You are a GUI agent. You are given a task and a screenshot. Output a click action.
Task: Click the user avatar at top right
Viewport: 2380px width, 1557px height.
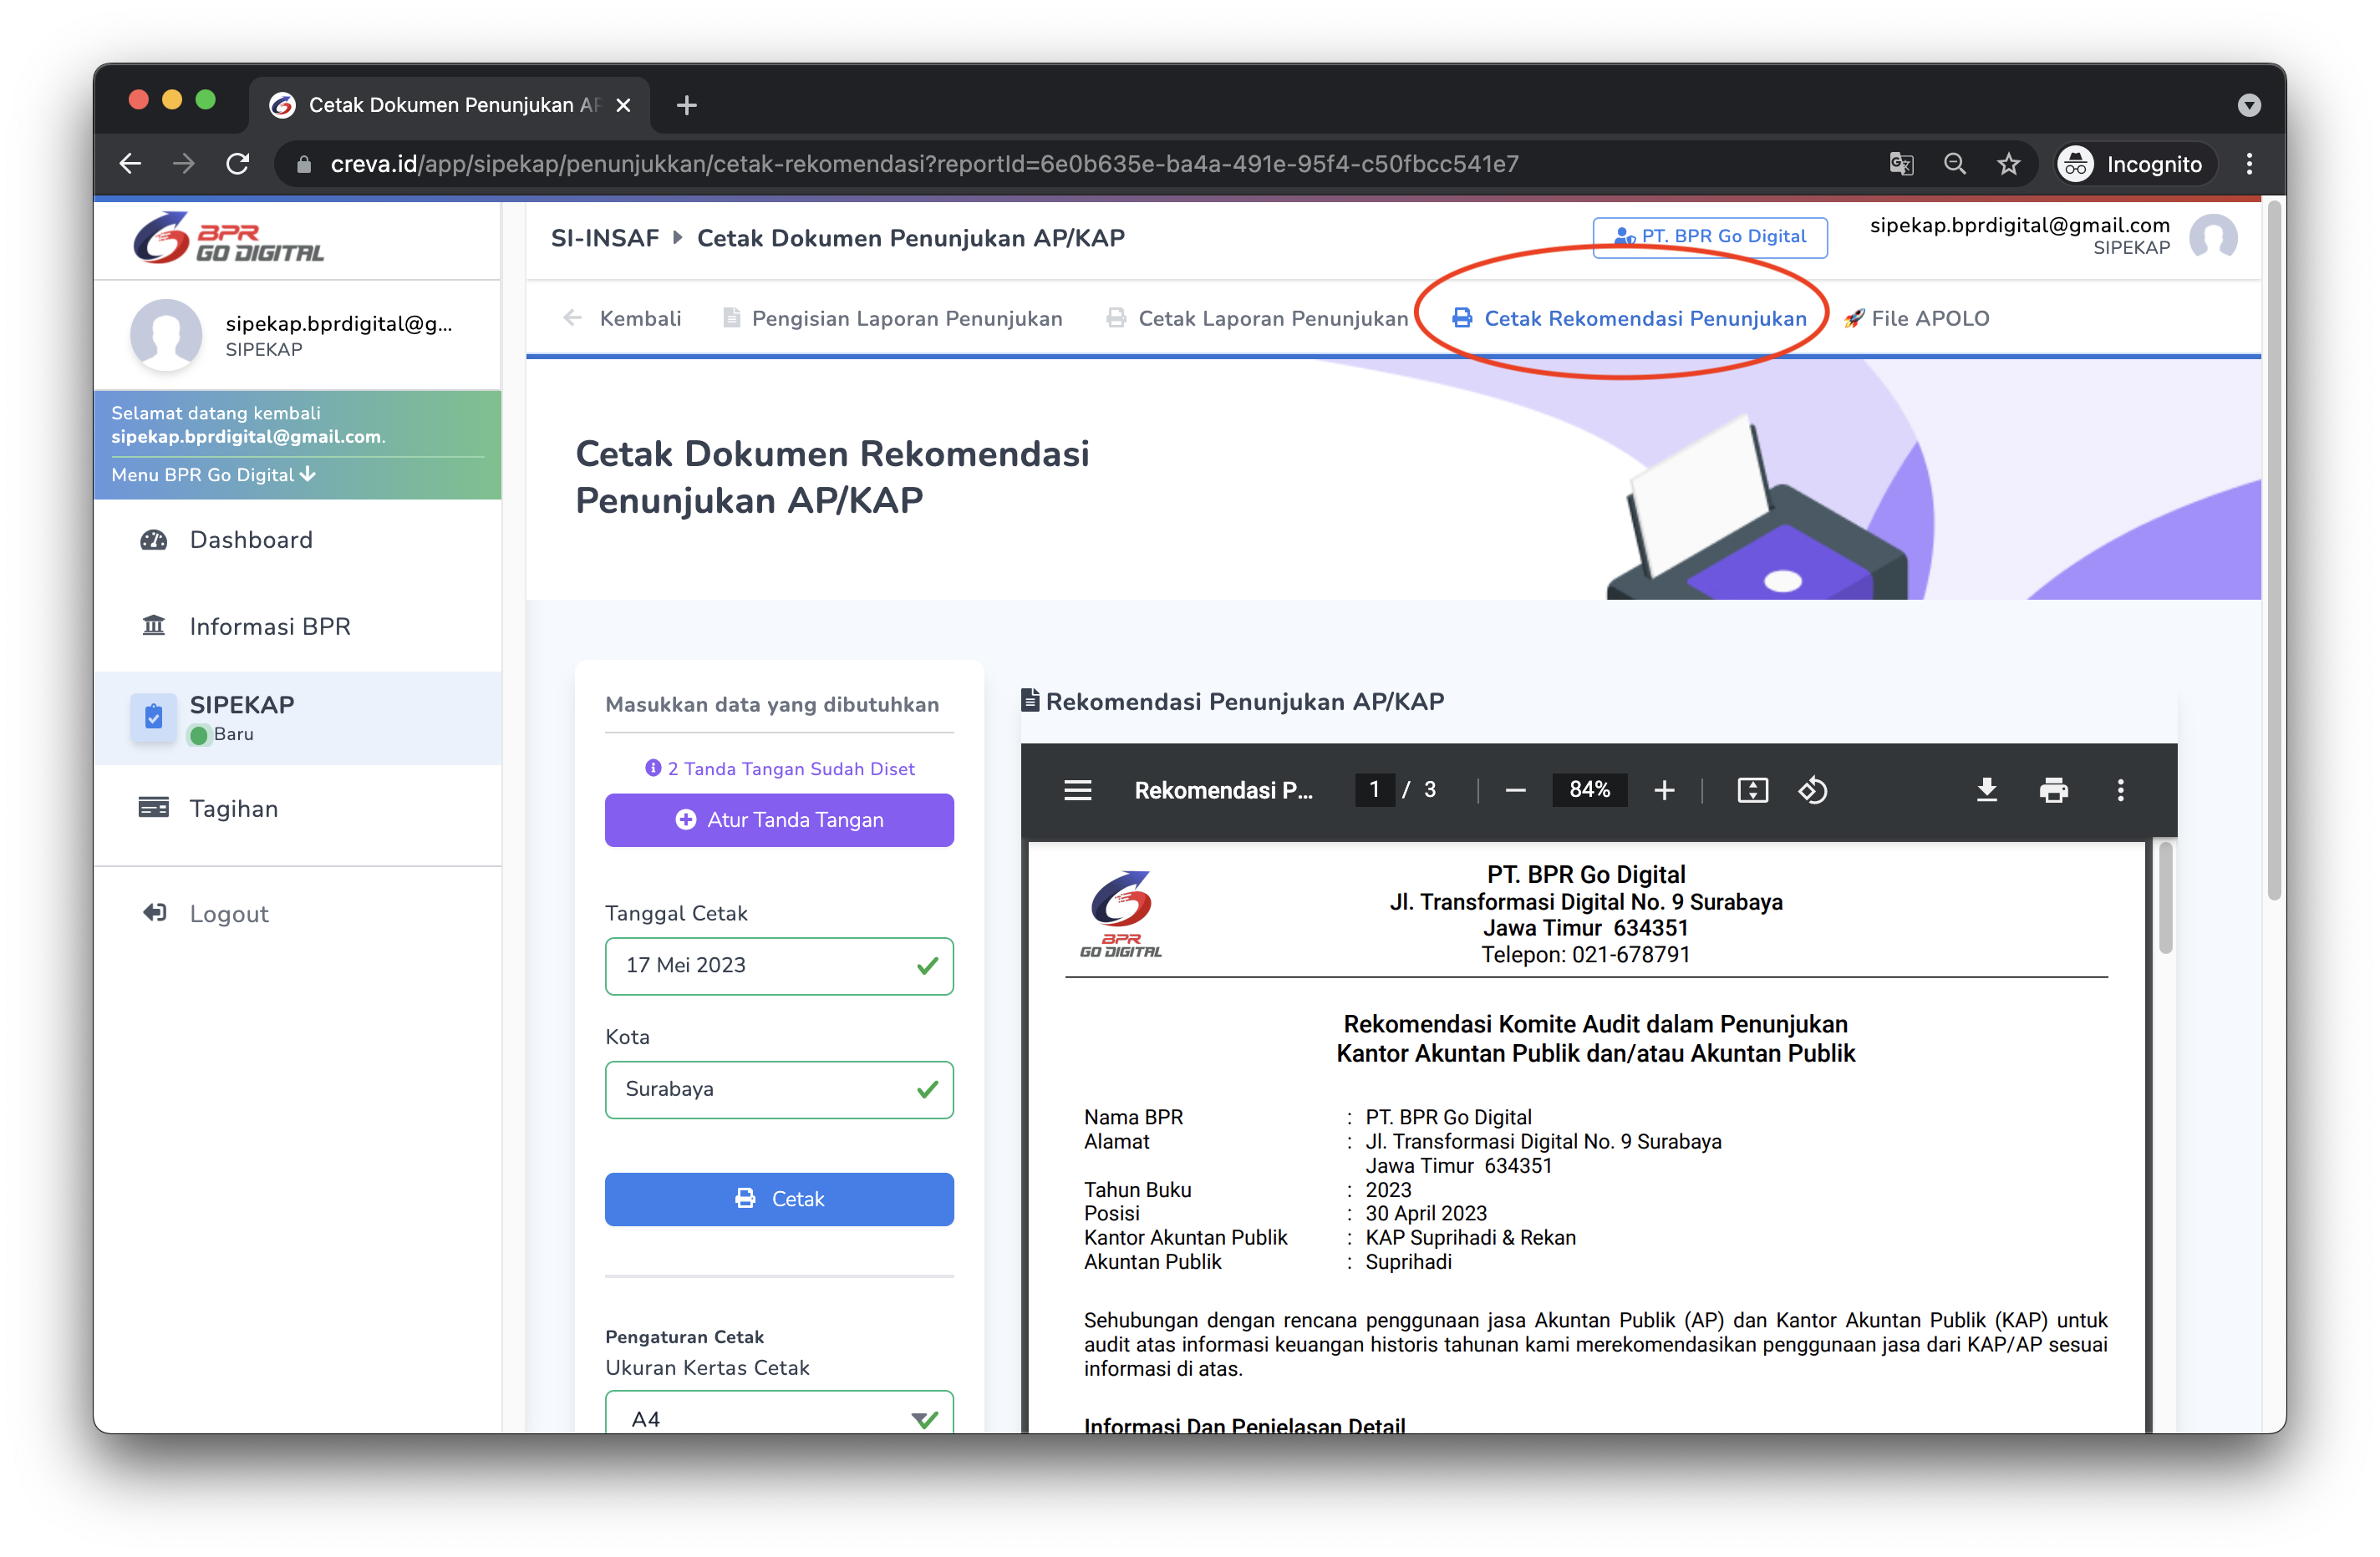point(2213,237)
